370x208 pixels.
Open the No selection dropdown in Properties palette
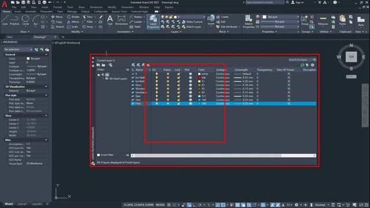(x=18, y=49)
